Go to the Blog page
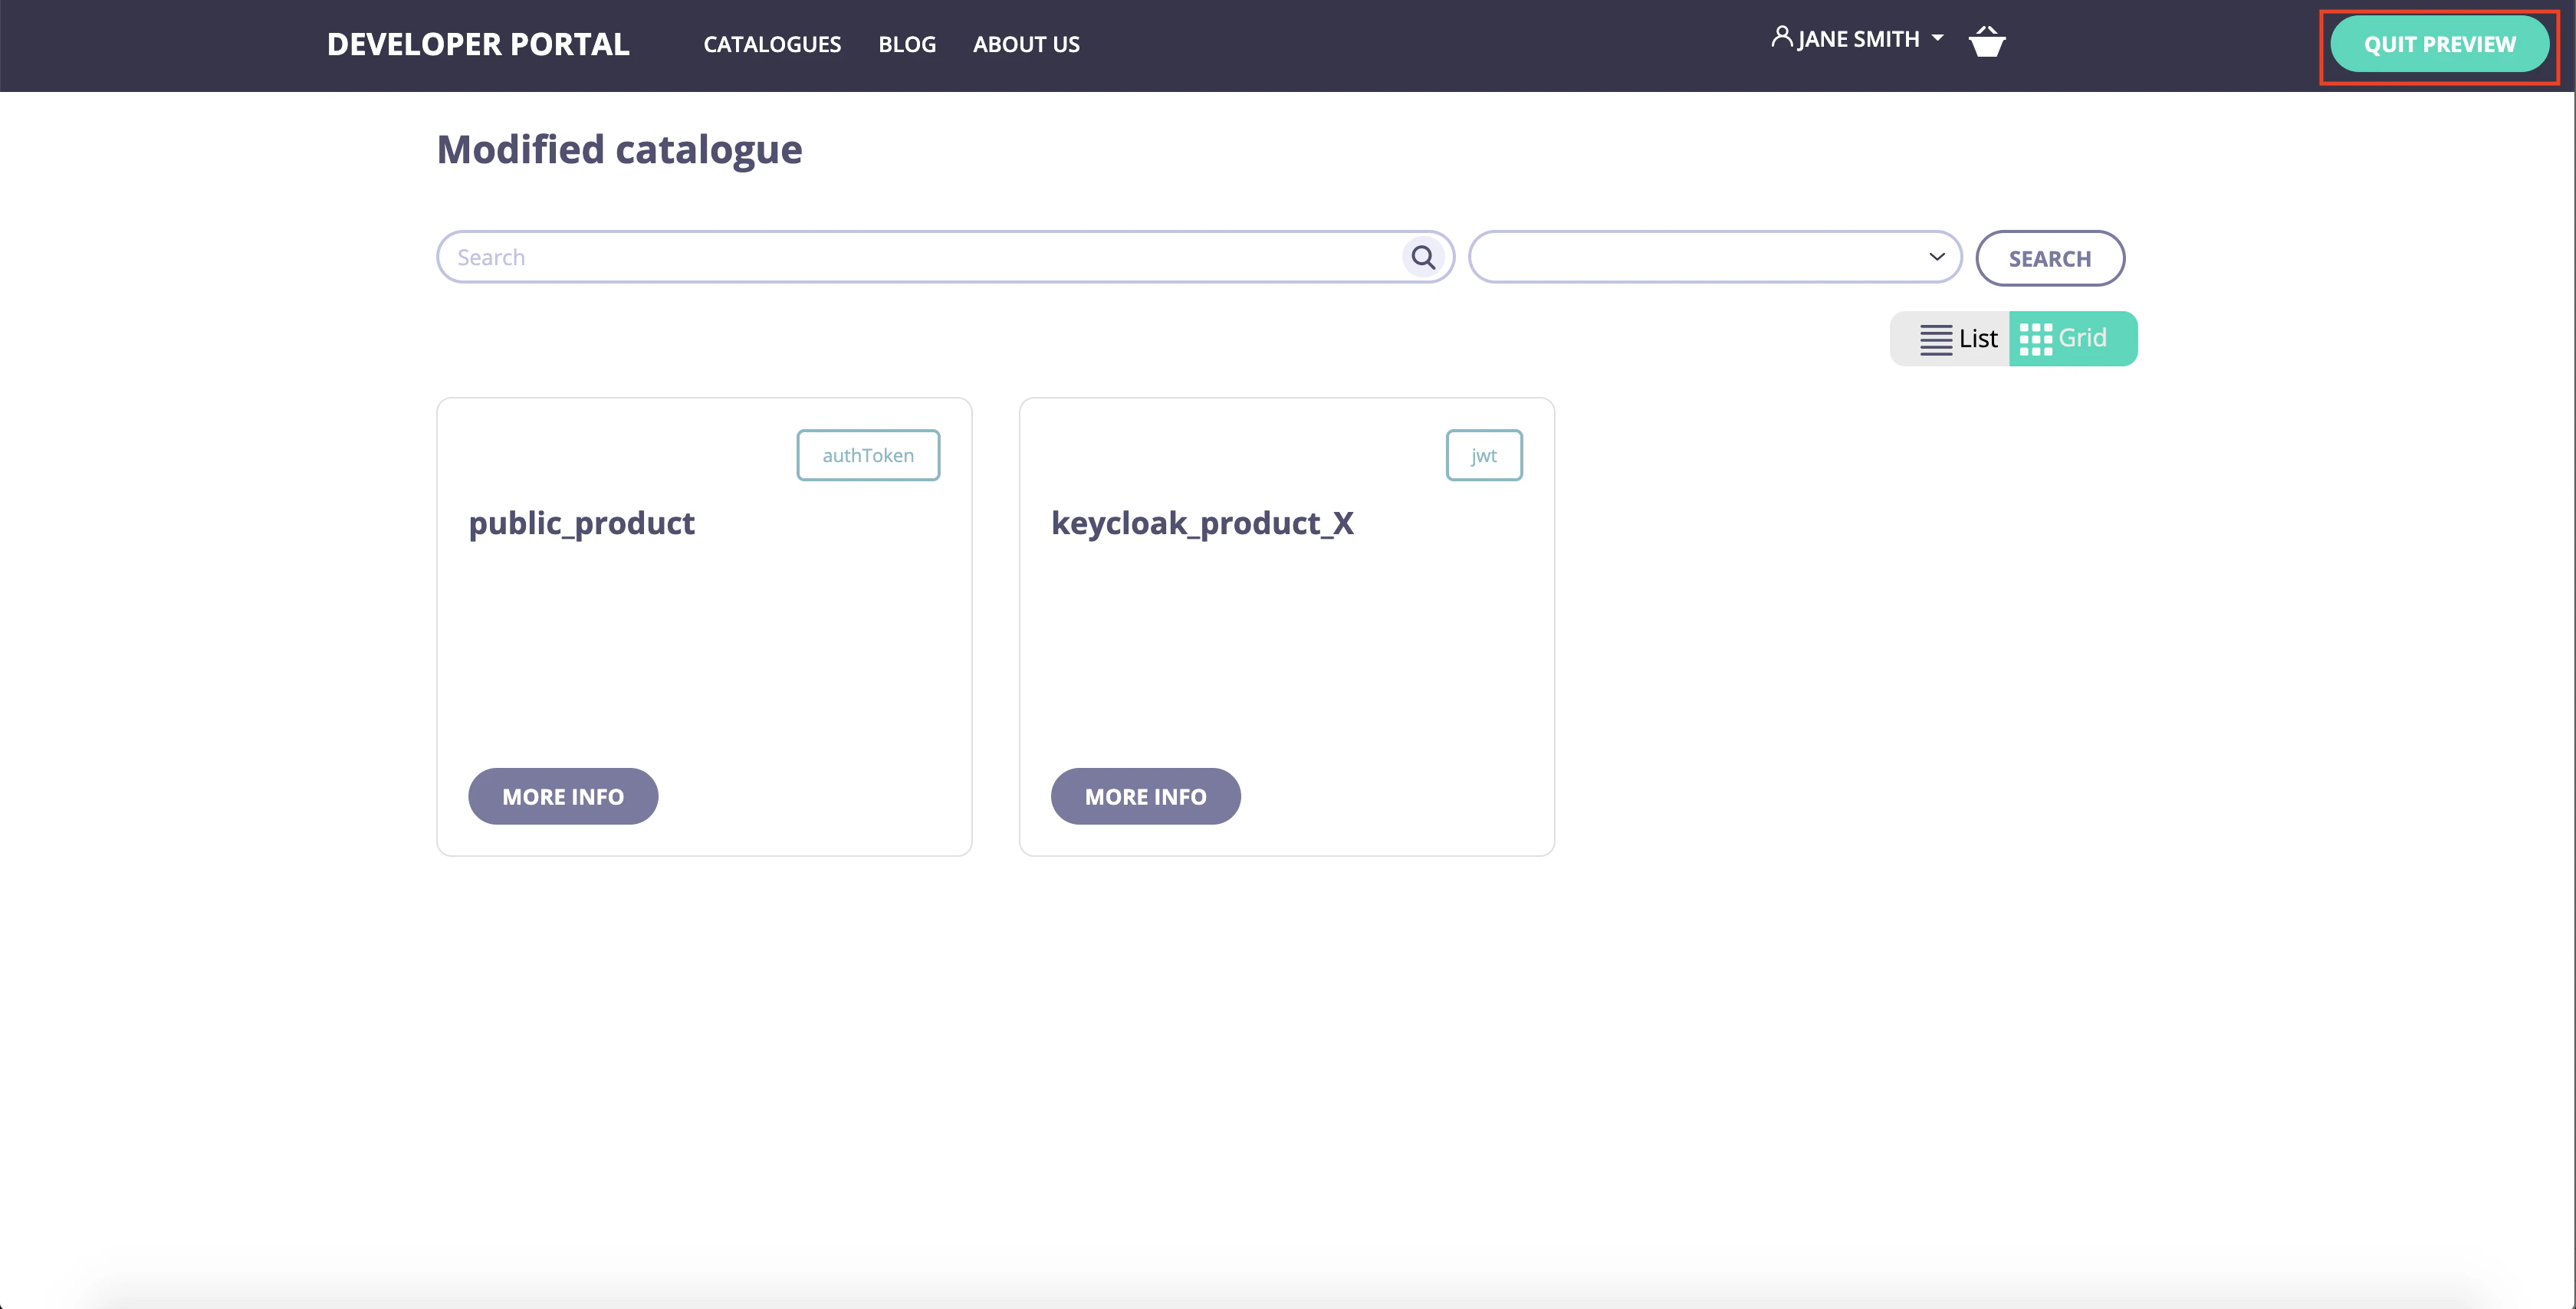This screenshot has width=2576, height=1309. (907, 44)
